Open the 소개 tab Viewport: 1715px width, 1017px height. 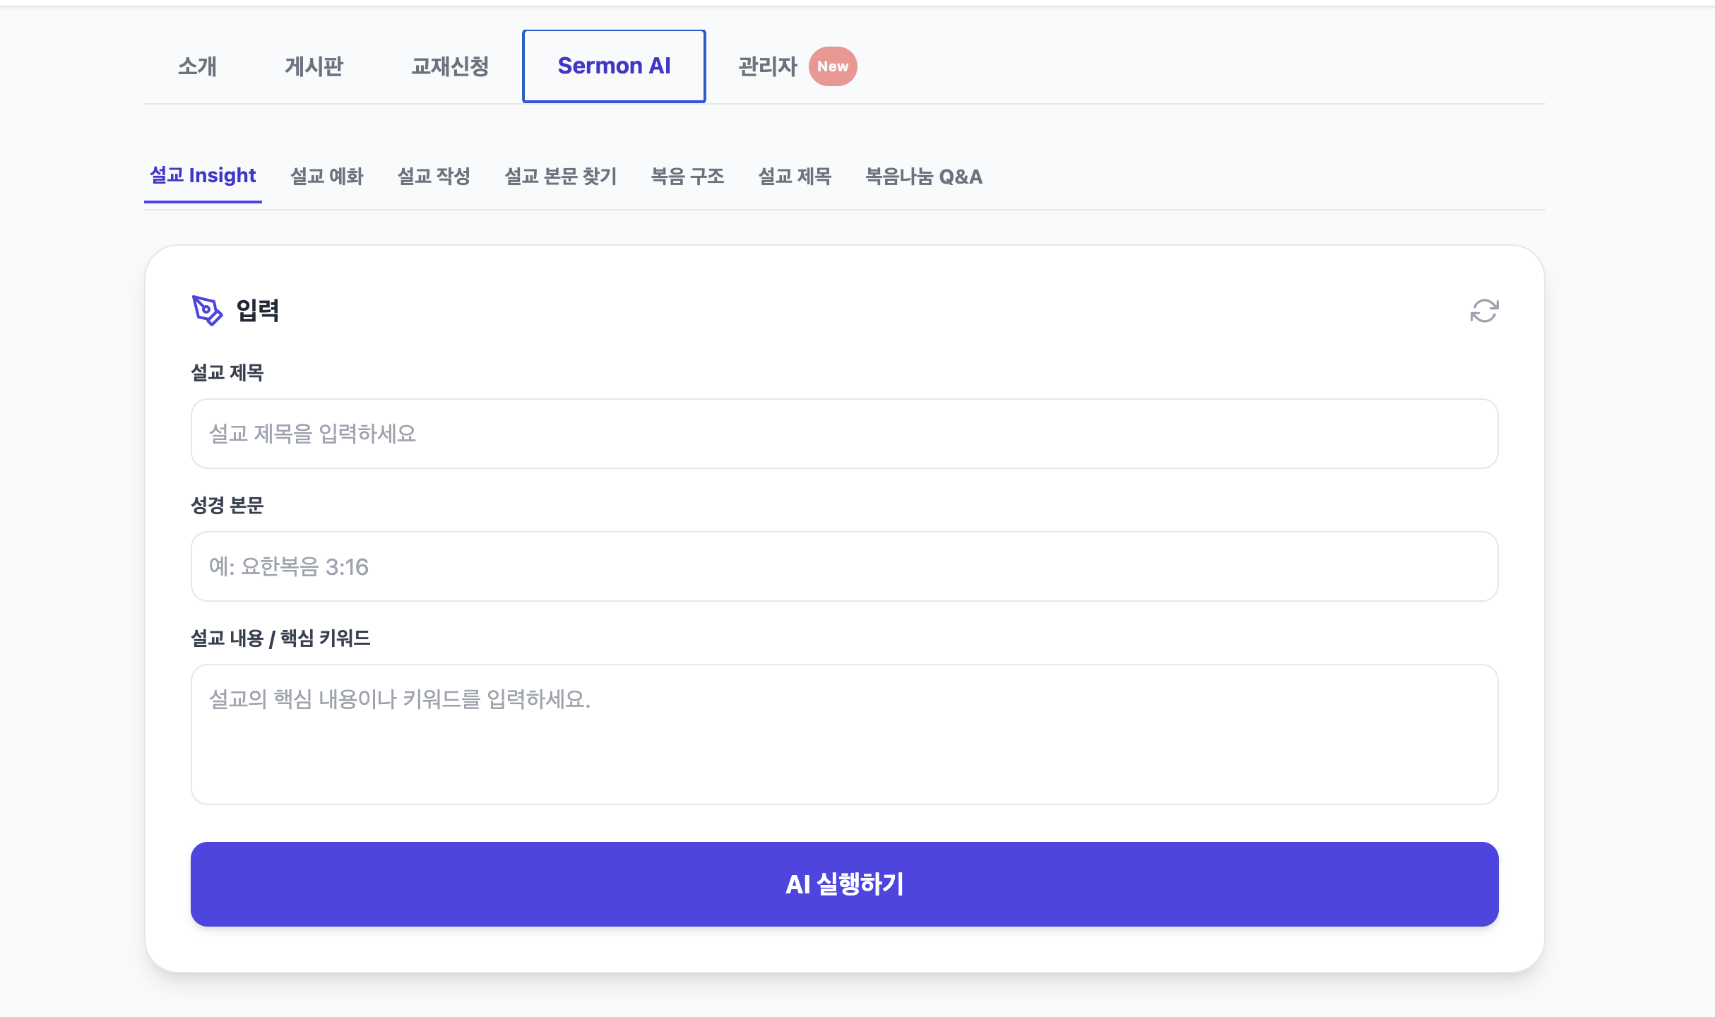[197, 66]
